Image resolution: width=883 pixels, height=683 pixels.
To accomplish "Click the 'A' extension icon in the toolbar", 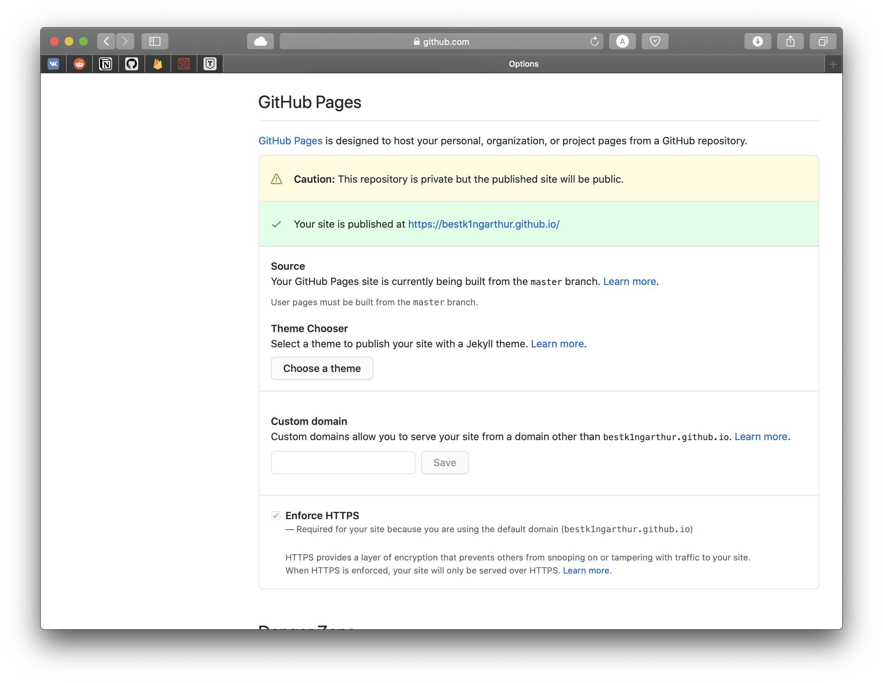I will click(622, 41).
